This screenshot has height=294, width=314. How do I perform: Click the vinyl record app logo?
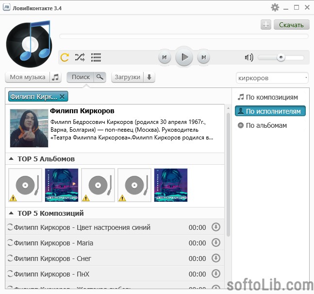[30, 44]
